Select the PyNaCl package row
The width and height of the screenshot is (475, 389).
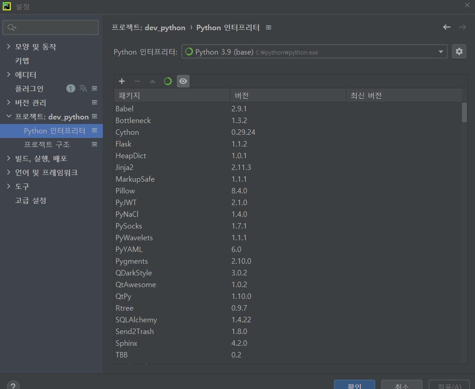[288, 214]
